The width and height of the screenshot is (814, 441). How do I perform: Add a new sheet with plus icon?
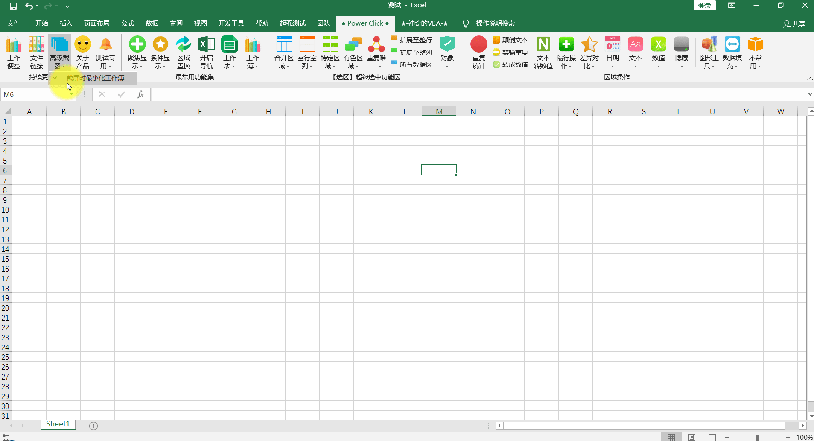[x=93, y=426]
